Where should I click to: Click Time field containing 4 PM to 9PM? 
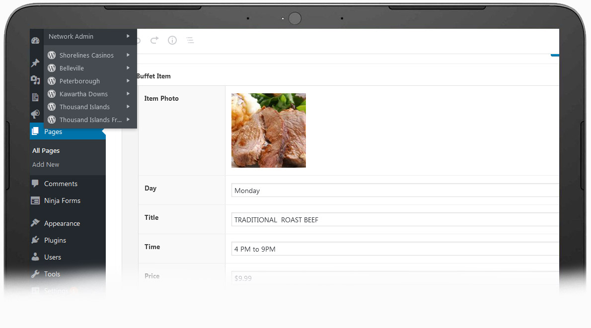point(395,249)
